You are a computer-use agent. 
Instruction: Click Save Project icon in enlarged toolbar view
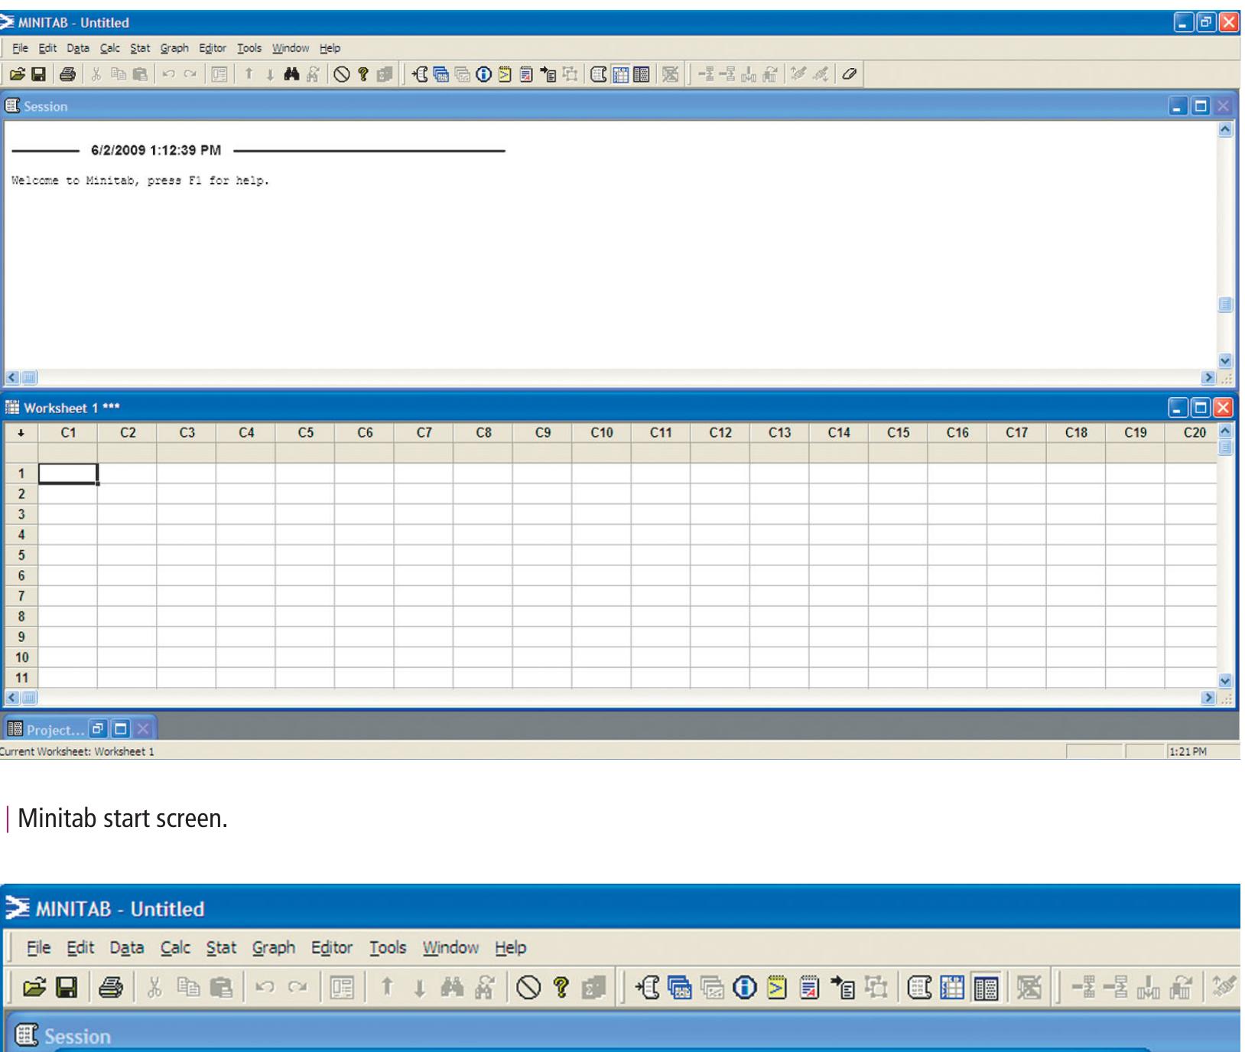(x=67, y=988)
